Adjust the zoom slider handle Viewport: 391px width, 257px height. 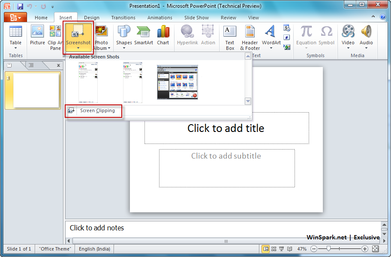click(329, 248)
